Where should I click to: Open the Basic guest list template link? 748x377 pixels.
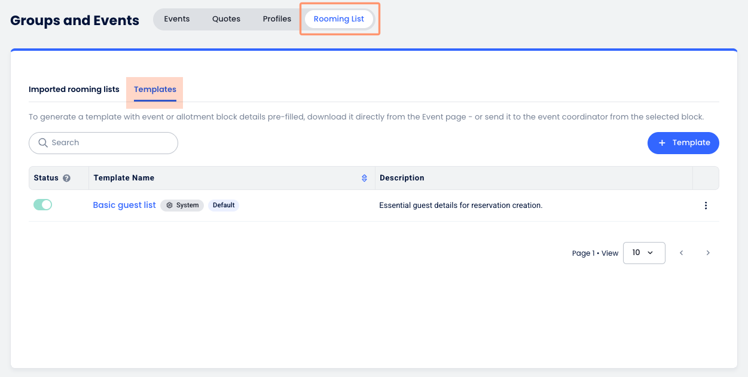(124, 206)
